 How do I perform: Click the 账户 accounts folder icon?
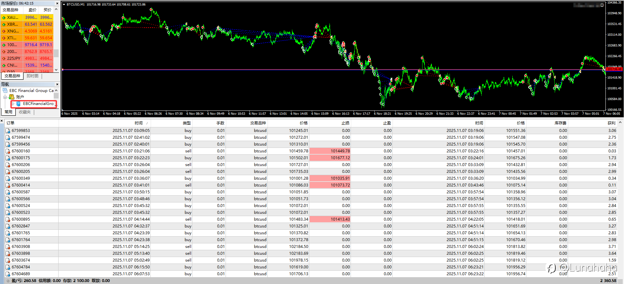point(12,97)
